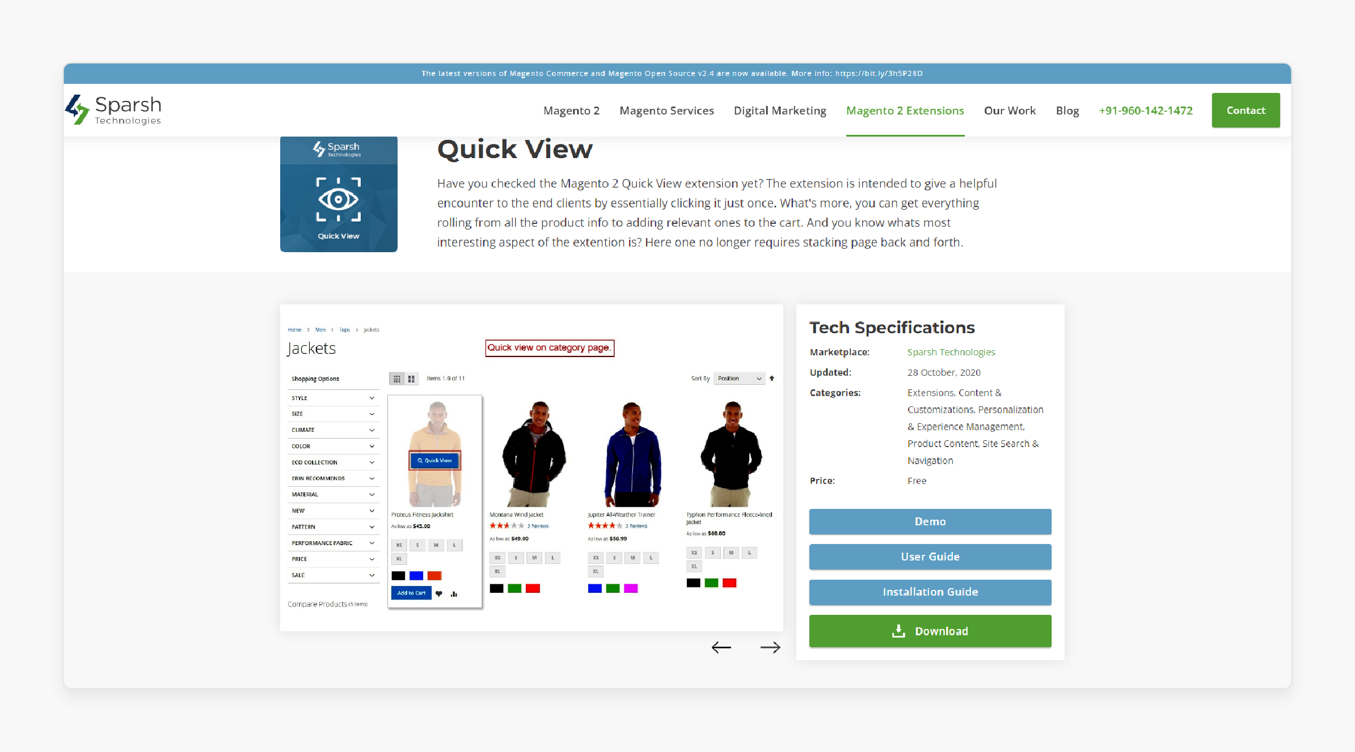Click the wishlist heart icon on Proteus jacket
Viewport: 1355px width, 752px height.
tap(439, 594)
